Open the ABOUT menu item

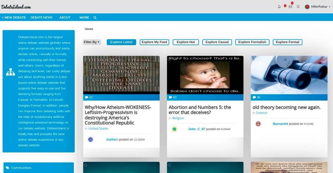click(65, 18)
